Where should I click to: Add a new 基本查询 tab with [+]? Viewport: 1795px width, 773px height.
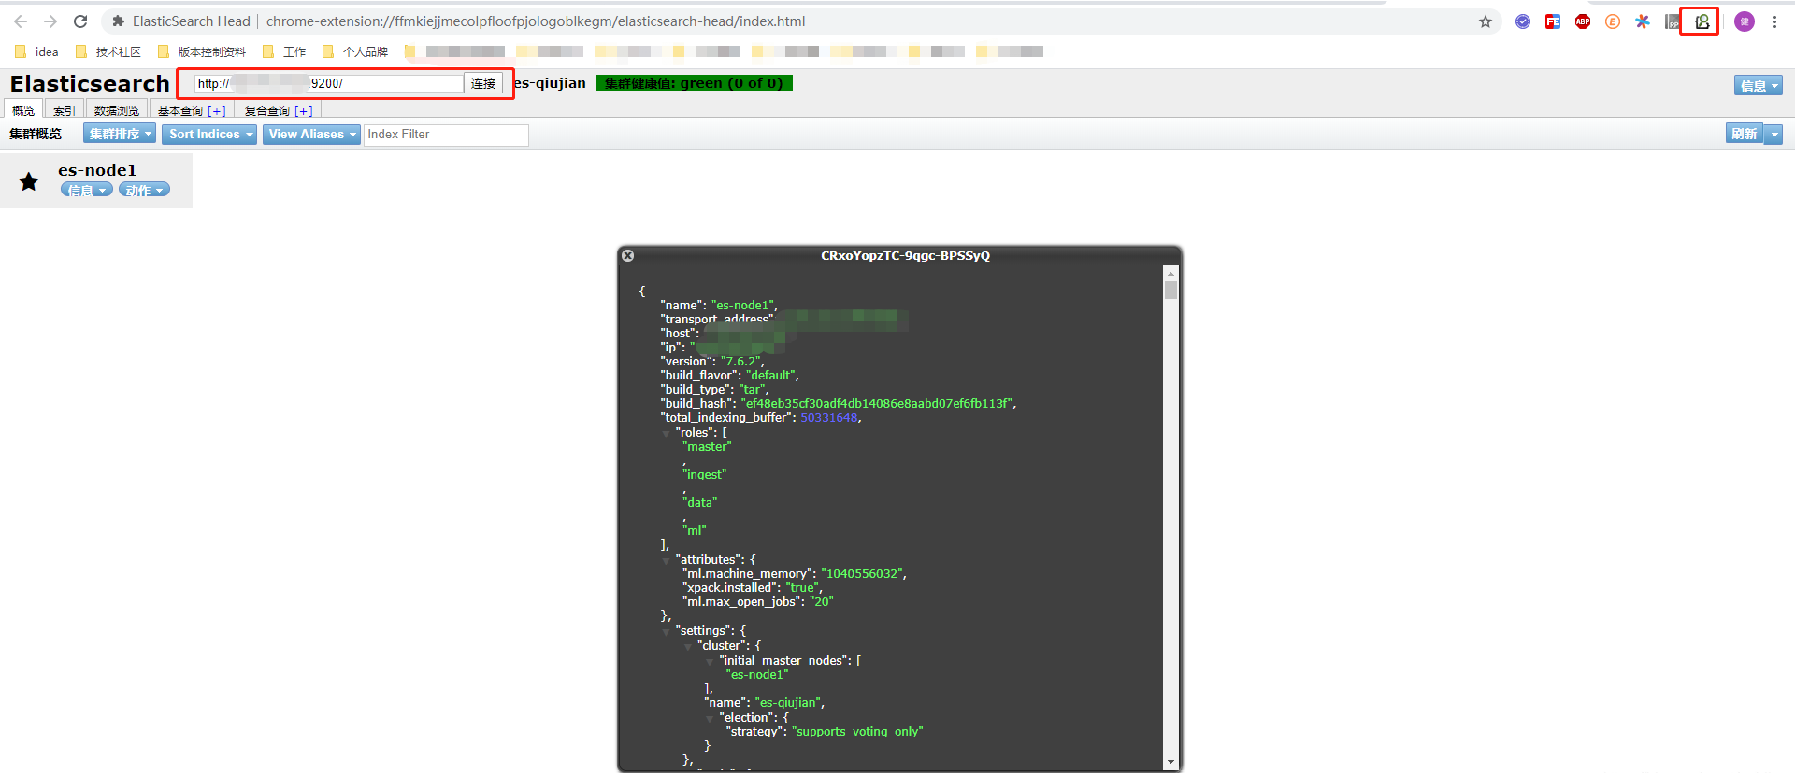[x=217, y=110]
